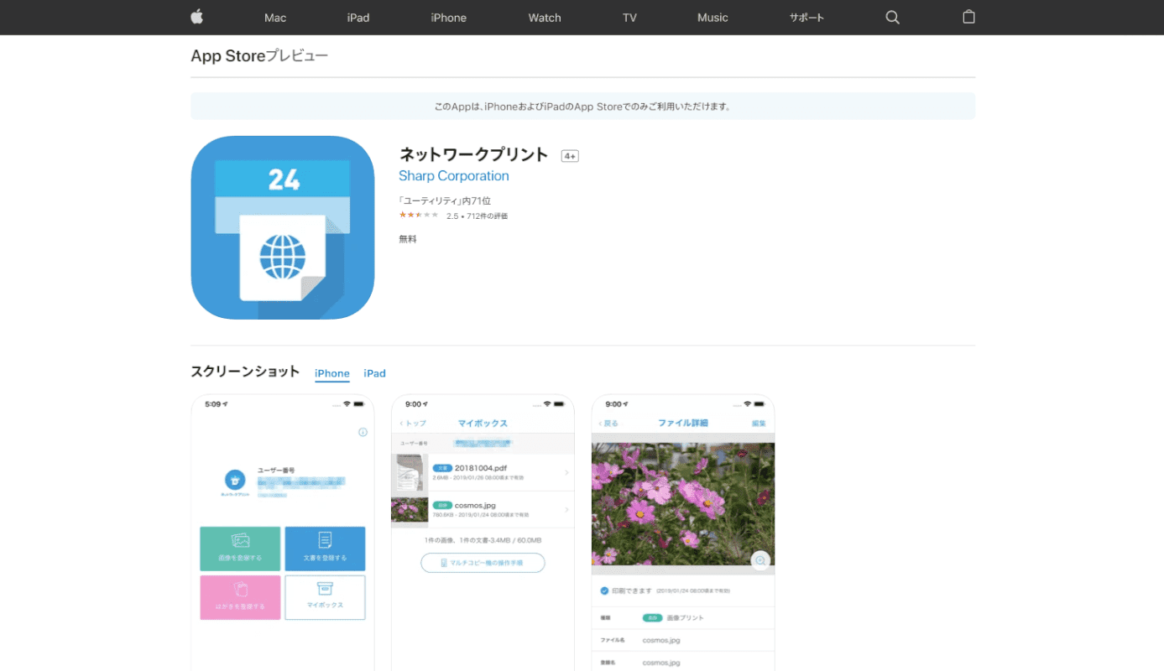Image resolution: width=1164 pixels, height=671 pixels.
Task: Switch to the iPad screenshots tab
Action: click(374, 373)
